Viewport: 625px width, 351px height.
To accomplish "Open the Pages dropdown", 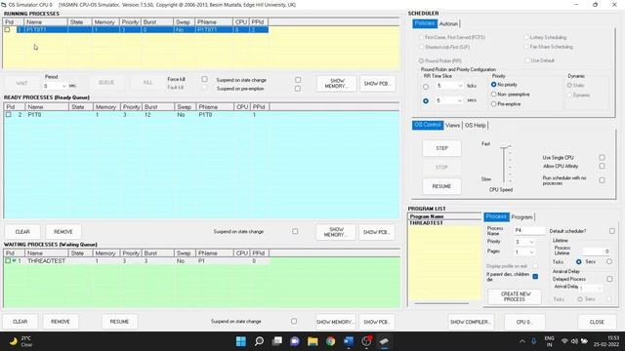I will pos(531,253).
